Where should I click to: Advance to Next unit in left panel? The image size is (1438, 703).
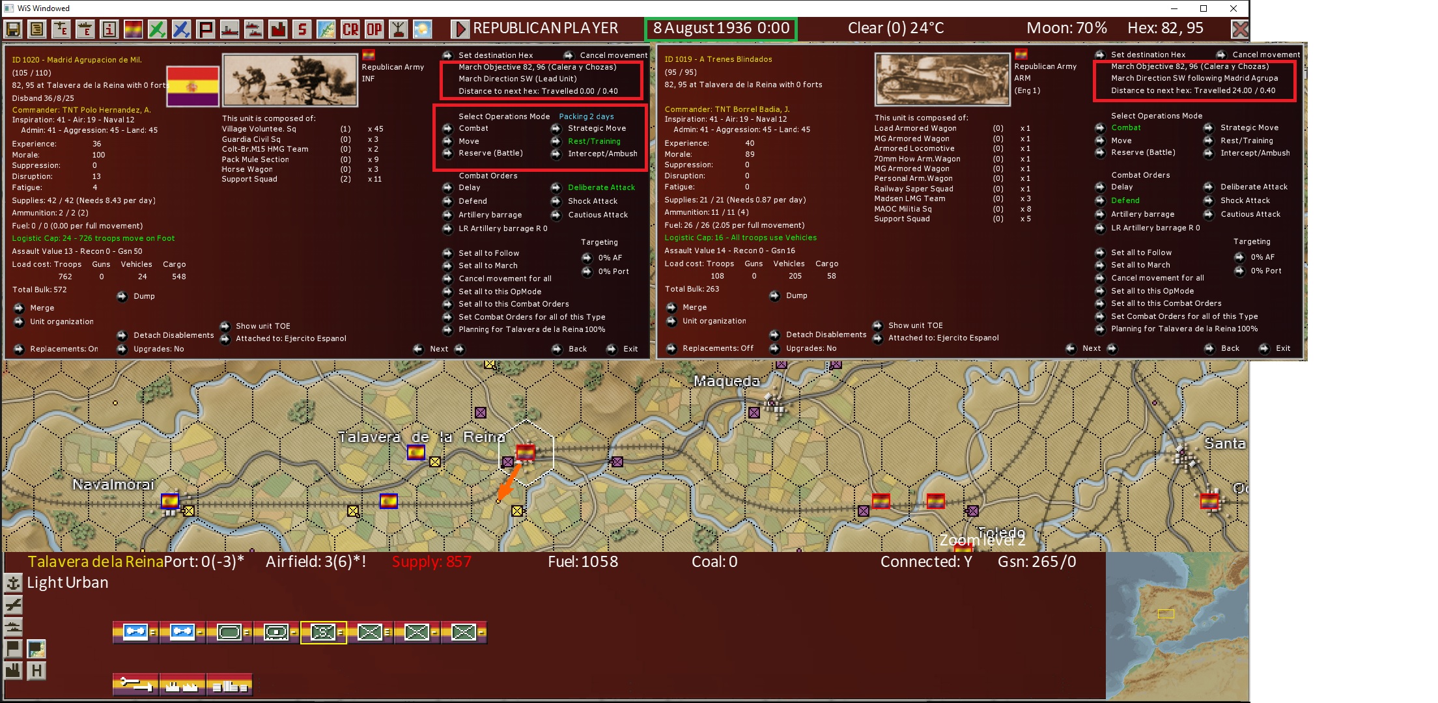[438, 349]
